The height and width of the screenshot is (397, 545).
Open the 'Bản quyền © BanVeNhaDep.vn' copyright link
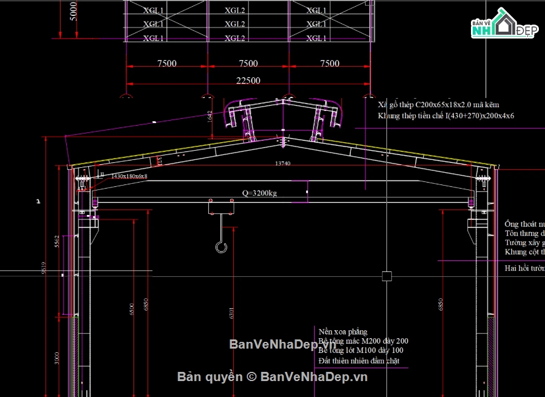pos(272,377)
